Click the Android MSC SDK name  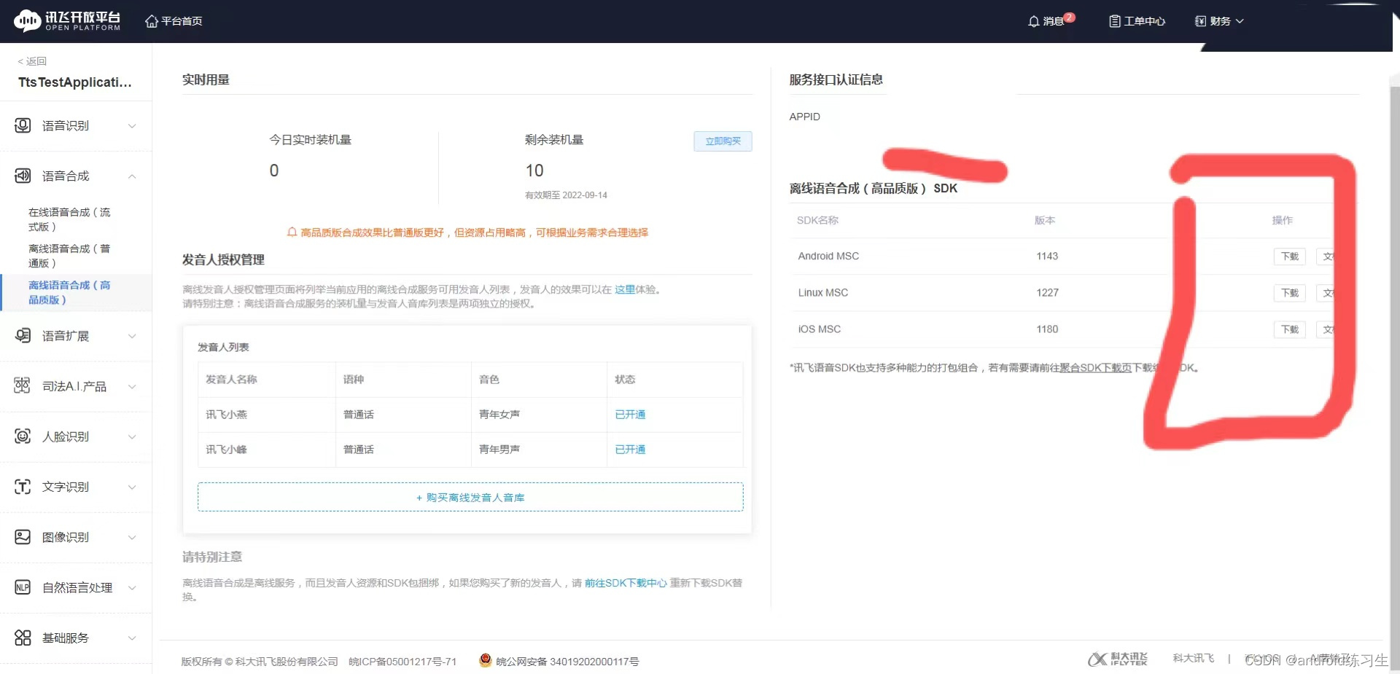[828, 256]
